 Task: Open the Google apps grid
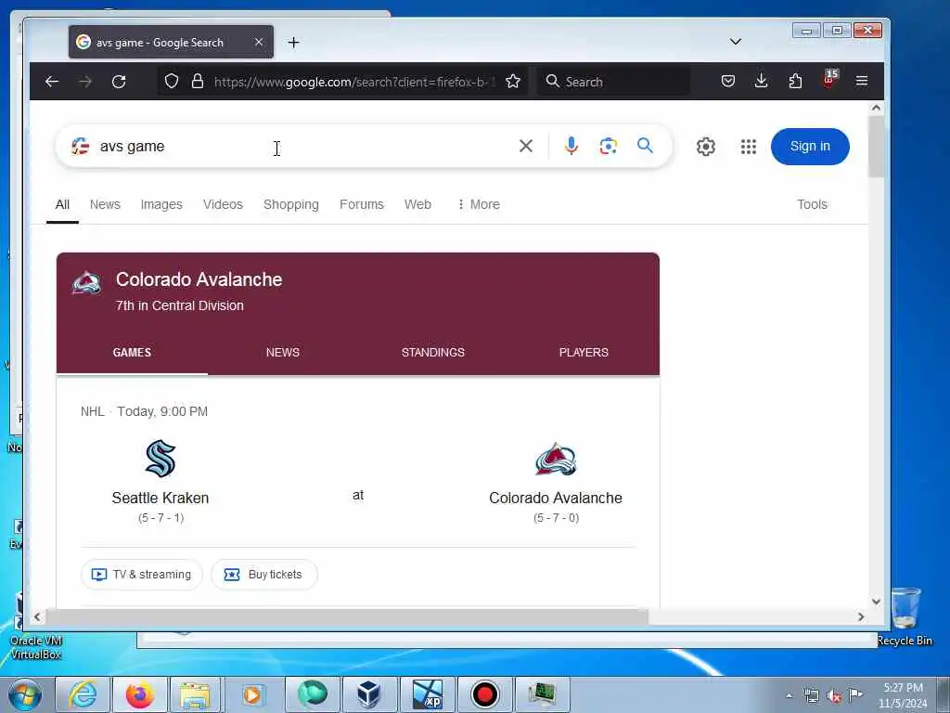pyautogui.click(x=749, y=146)
